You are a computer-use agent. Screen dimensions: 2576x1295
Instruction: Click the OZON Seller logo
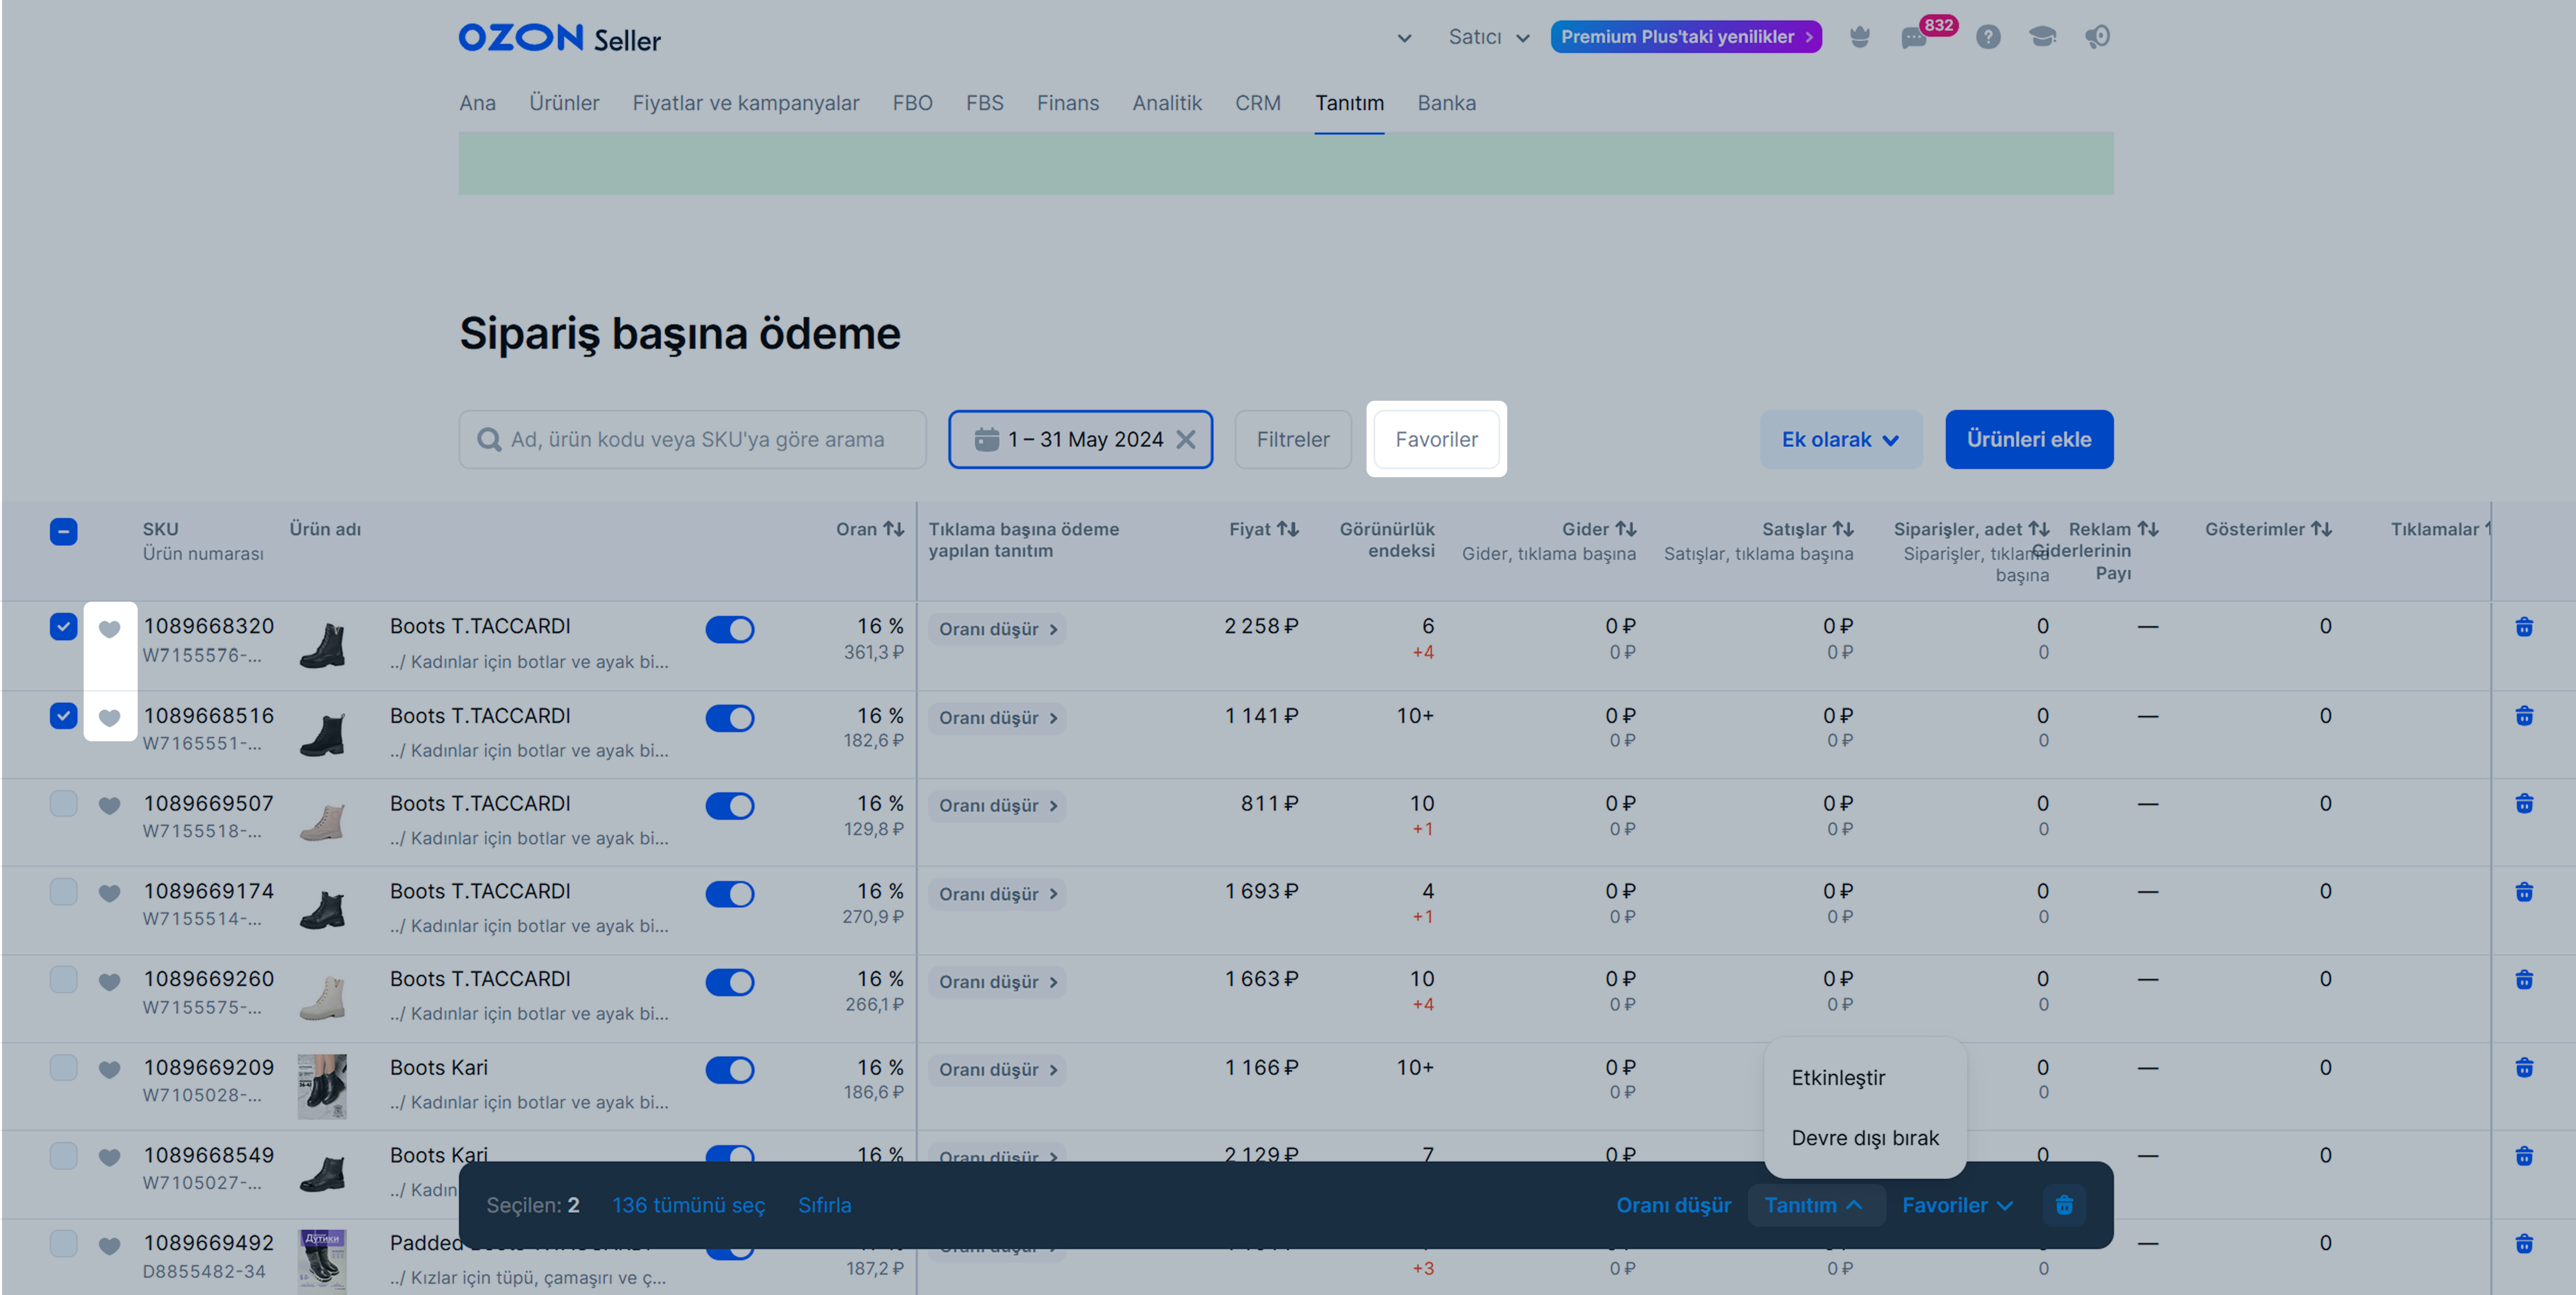pyautogui.click(x=560, y=38)
